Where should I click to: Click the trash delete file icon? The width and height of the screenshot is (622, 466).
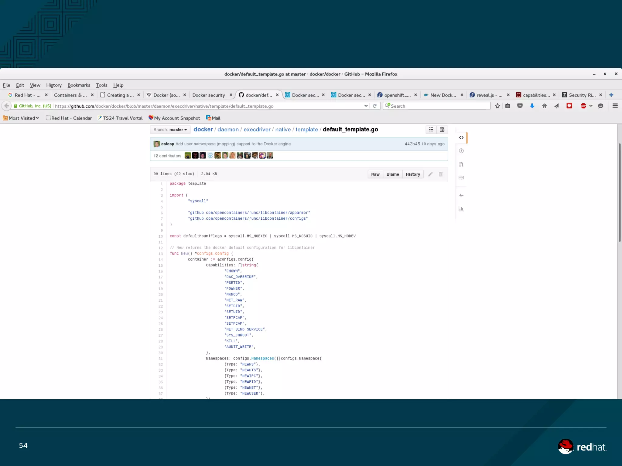pos(441,174)
